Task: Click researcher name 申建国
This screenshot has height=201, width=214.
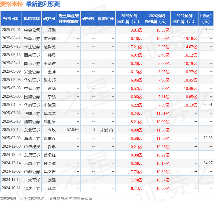Action: click(x=50, y=105)
